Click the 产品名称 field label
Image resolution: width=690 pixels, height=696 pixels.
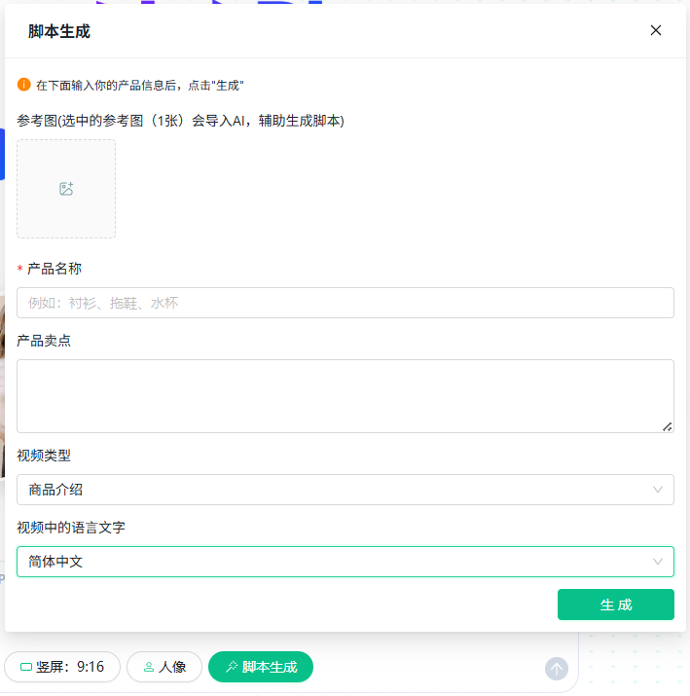54,269
